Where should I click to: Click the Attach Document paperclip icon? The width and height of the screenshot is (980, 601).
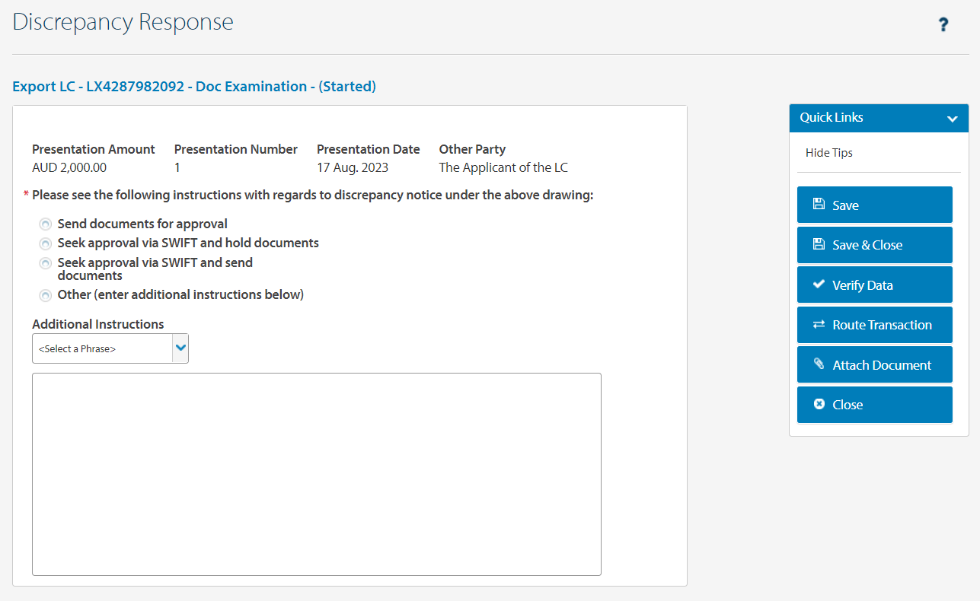click(819, 364)
